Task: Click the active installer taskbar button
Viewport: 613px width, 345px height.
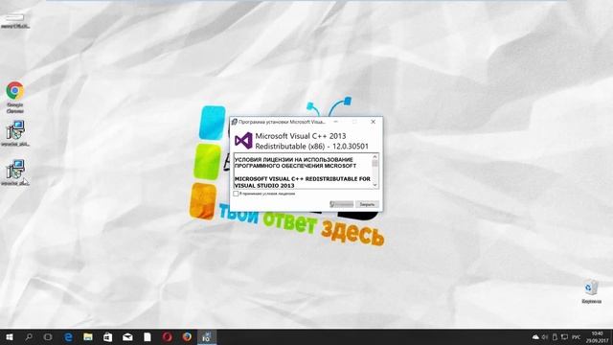Action: pyautogui.click(x=207, y=336)
